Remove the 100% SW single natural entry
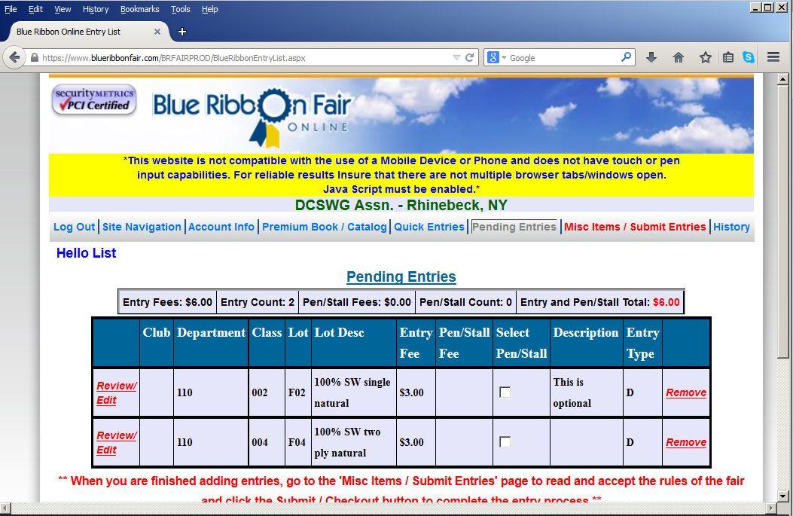The height and width of the screenshot is (516, 793). coord(686,392)
